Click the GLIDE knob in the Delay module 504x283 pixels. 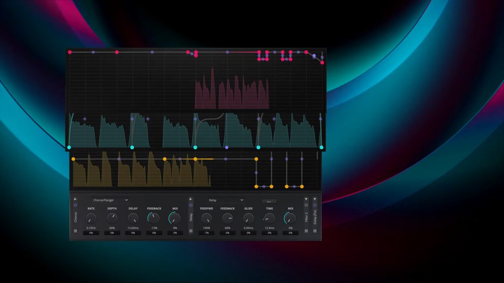[x=248, y=219]
